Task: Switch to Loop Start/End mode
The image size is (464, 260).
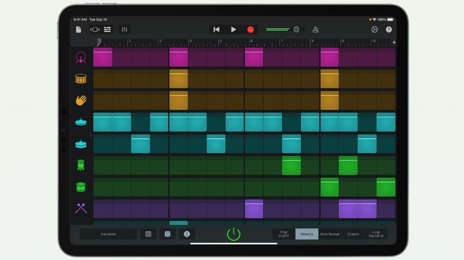Action: tap(376, 234)
